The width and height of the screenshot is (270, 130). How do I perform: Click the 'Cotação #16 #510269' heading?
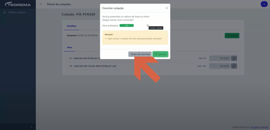tap(78, 14)
